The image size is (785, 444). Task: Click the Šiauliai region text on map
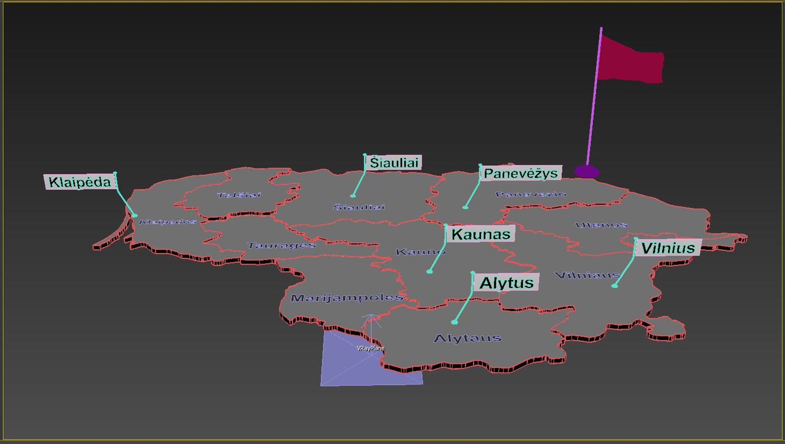click(359, 207)
